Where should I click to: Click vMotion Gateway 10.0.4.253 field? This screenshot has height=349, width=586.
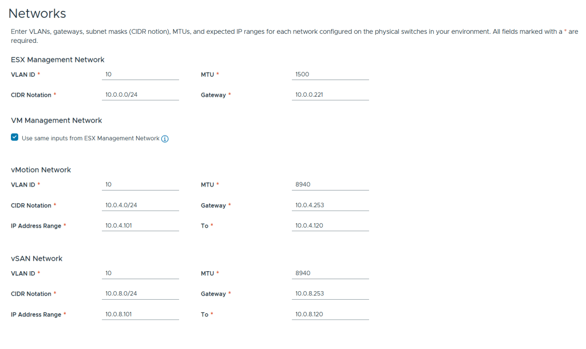[330, 205]
